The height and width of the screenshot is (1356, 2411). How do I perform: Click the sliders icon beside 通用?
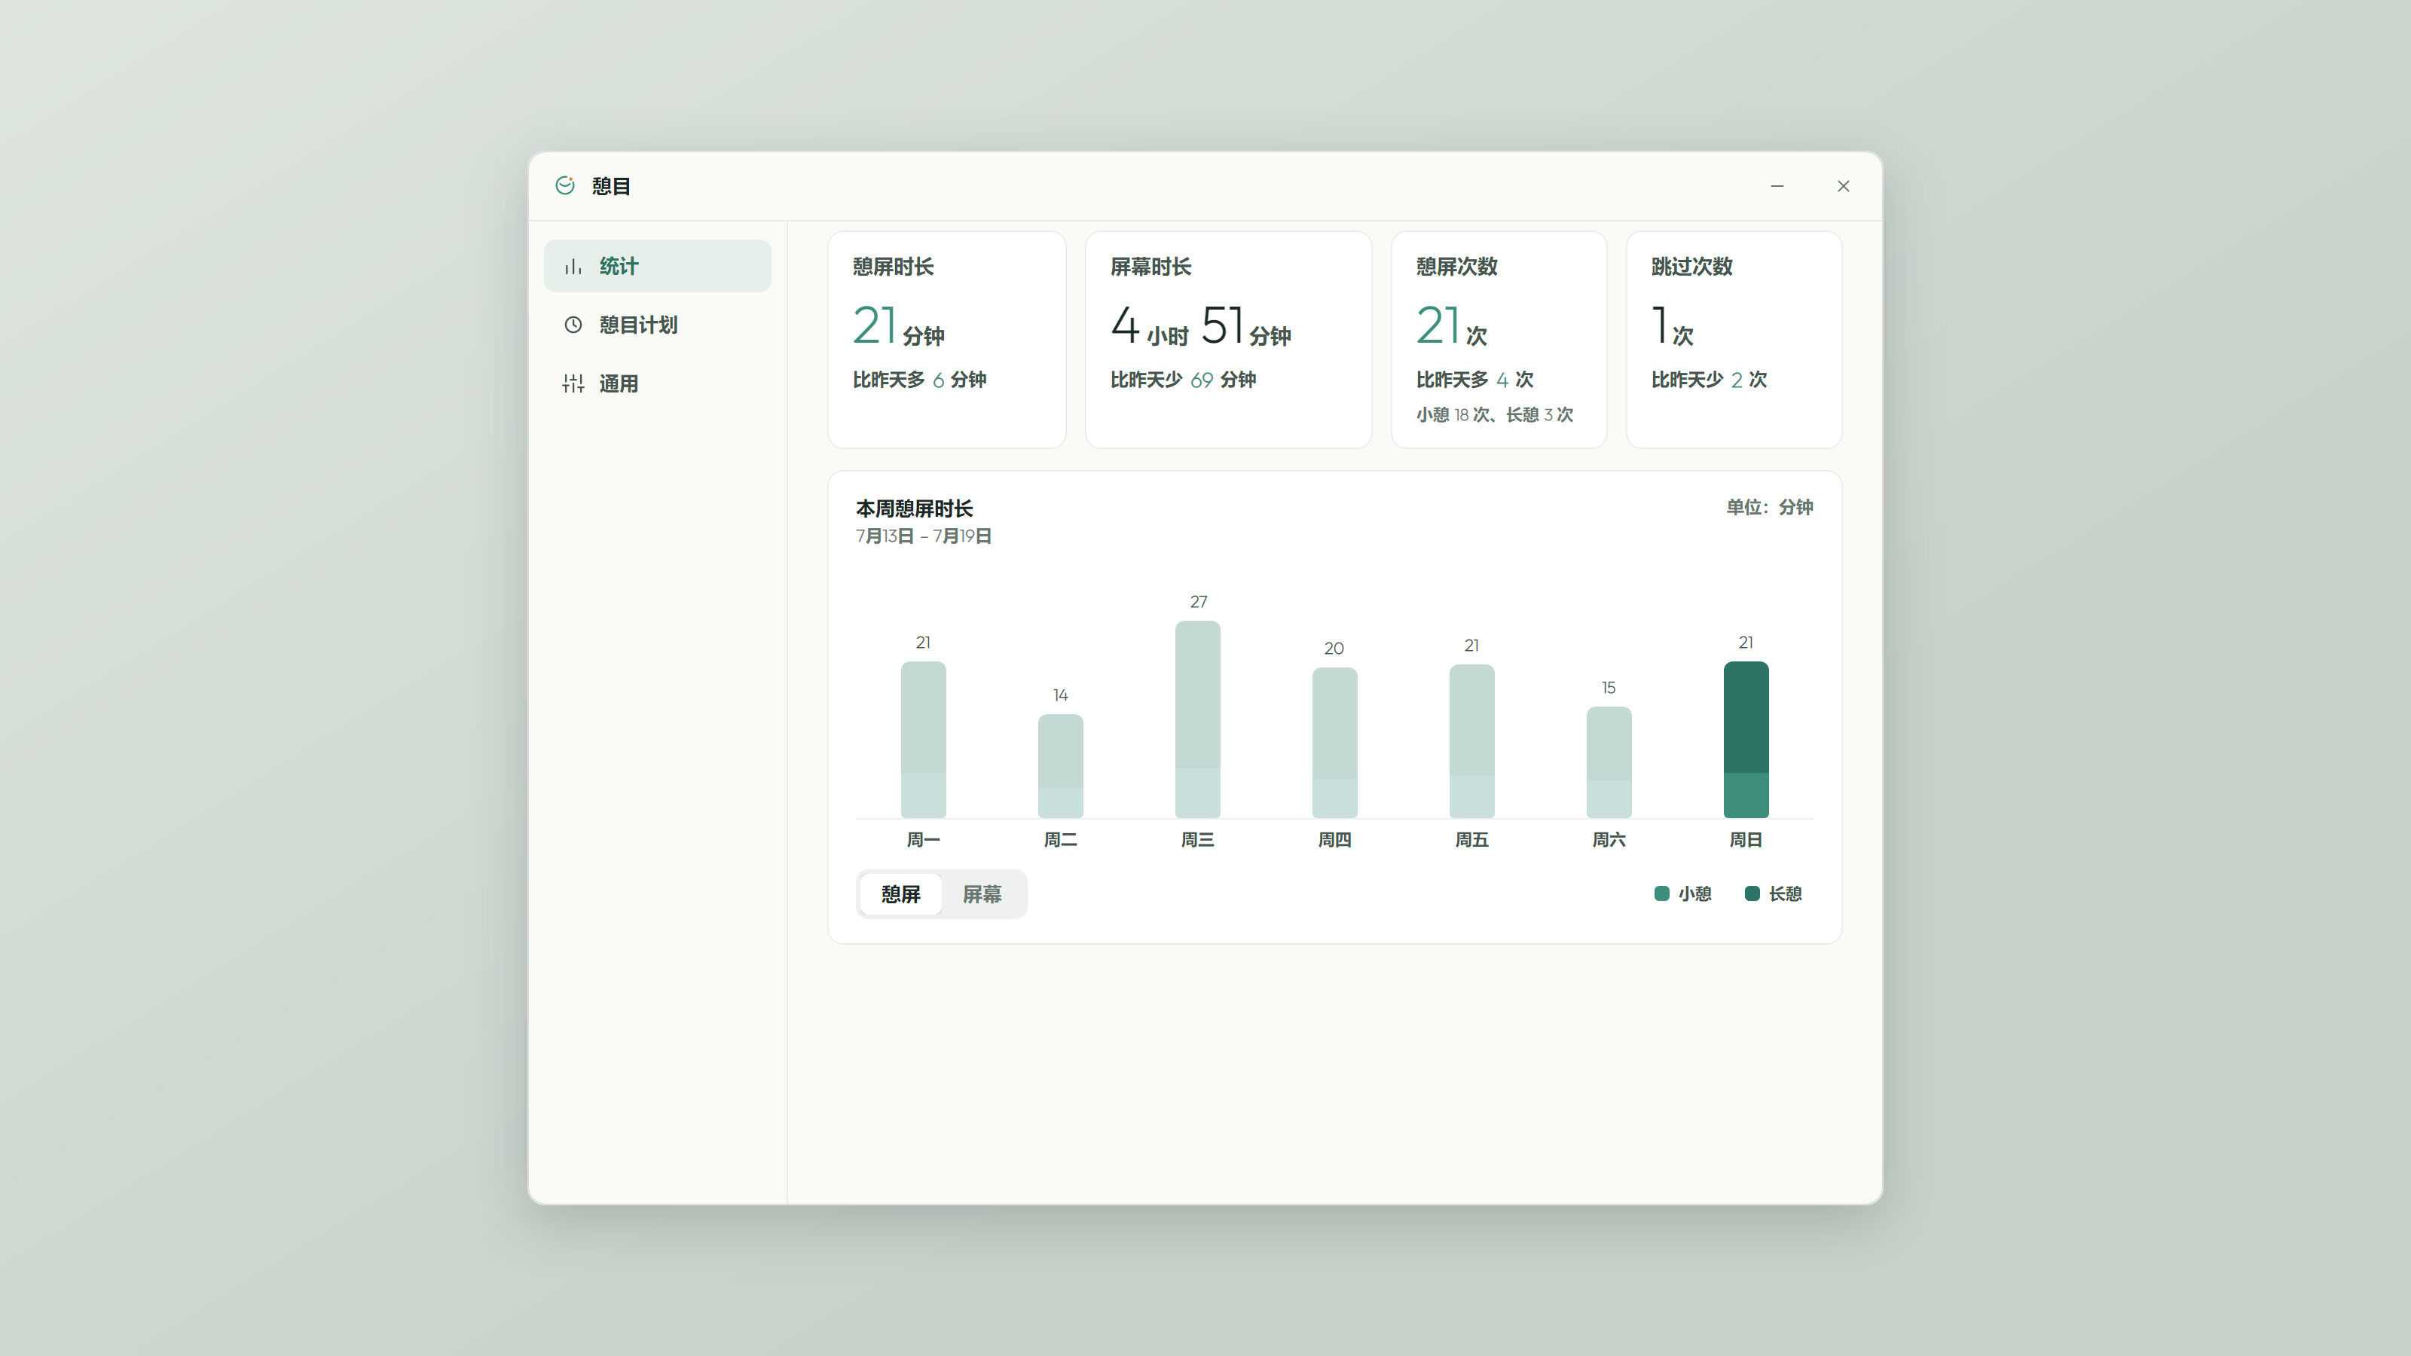(x=573, y=383)
